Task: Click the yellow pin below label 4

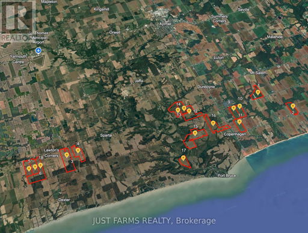Action: click(x=78, y=151)
